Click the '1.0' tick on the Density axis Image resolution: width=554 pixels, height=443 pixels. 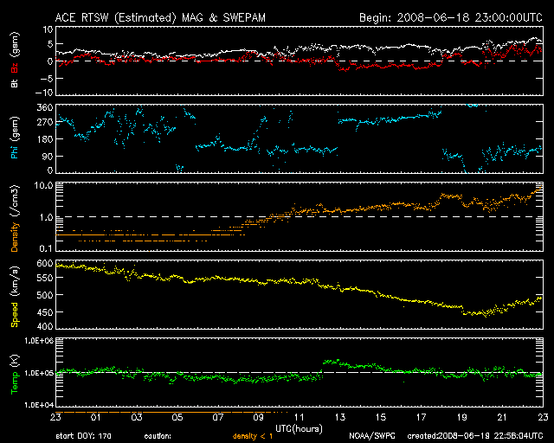[46, 218]
